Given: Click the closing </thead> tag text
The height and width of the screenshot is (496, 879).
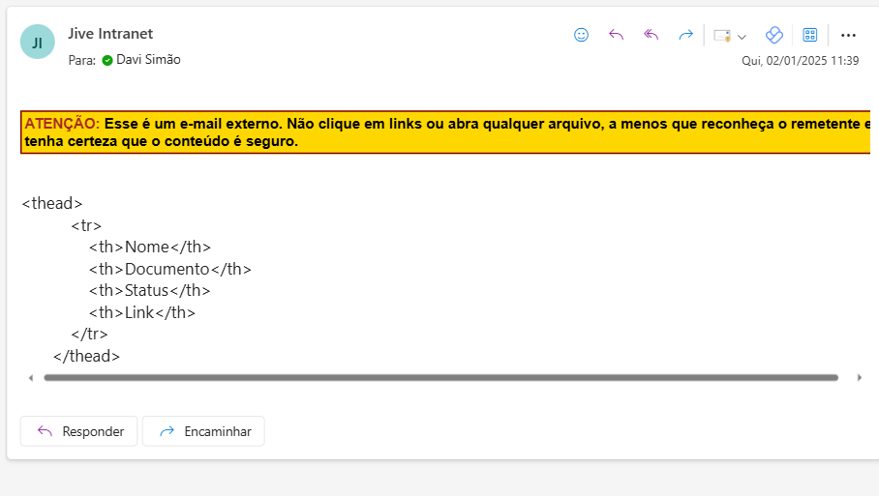Looking at the screenshot, I should tap(86, 356).
